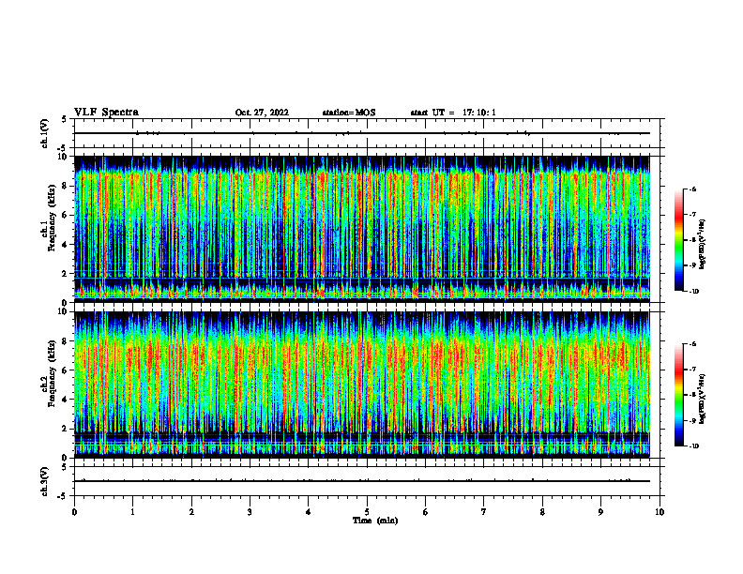This screenshot has width=743, height=574.
Task: Click the "ch.3(V)" axis label
Action: 44,482
